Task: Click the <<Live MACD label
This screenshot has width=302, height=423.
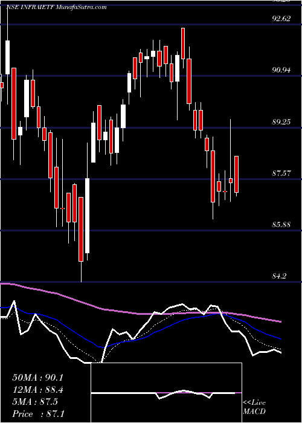Action: pyautogui.click(x=254, y=407)
